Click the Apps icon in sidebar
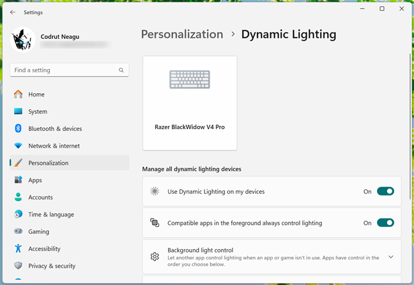Image resolution: width=414 pixels, height=285 pixels. (19, 180)
